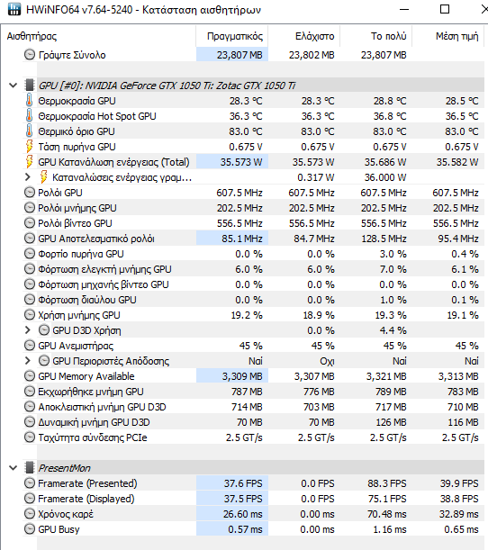Collapse the PresentMon sensor group

tap(14, 468)
